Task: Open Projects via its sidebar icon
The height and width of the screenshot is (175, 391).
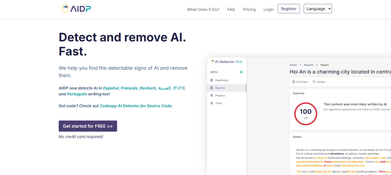Action: (x=212, y=95)
